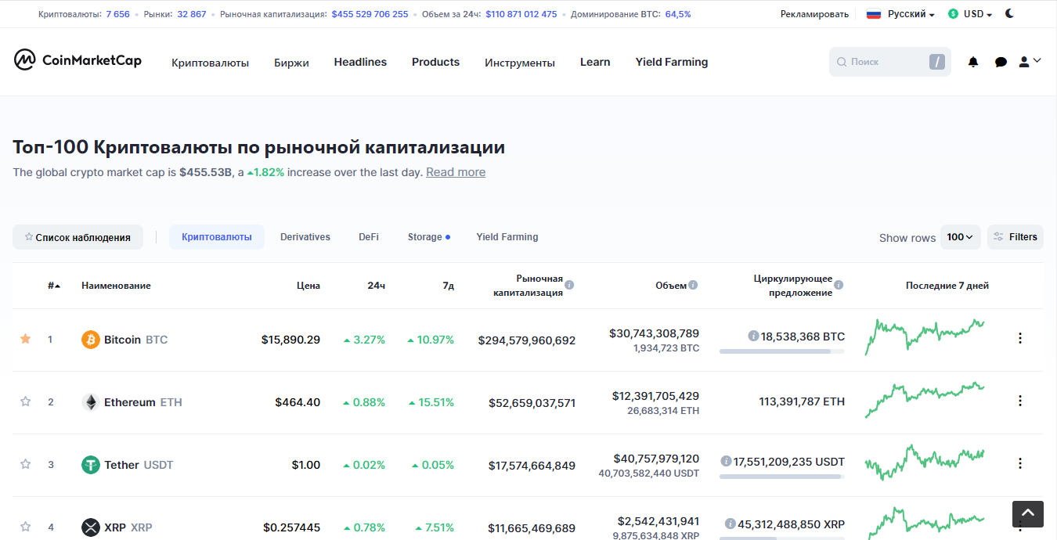Open the Русский language dropdown
The width and height of the screenshot is (1057, 540).
click(911, 14)
